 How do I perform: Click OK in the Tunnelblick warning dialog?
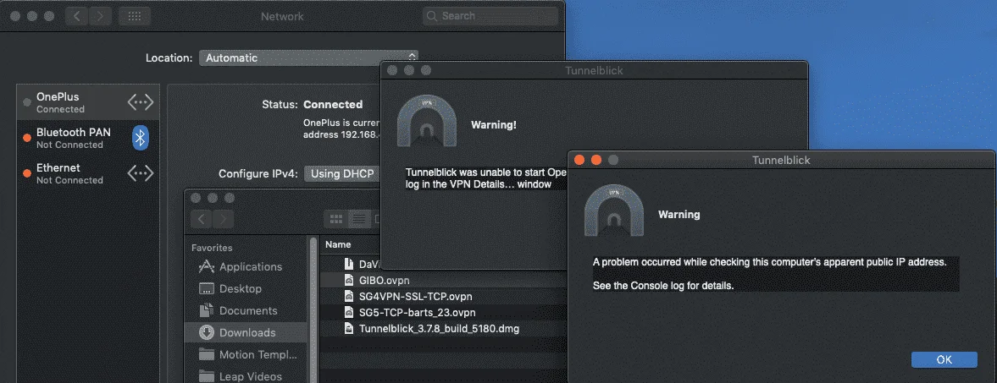pos(944,359)
